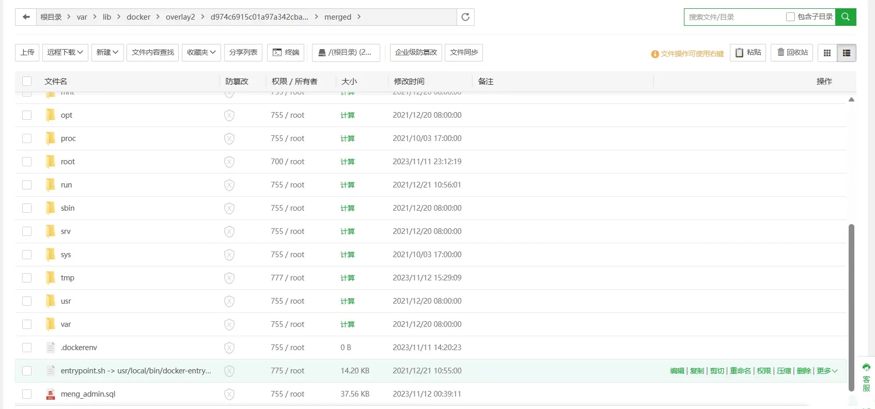Expand the remote download dropdown
The width and height of the screenshot is (875, 409).
point(65,53)
